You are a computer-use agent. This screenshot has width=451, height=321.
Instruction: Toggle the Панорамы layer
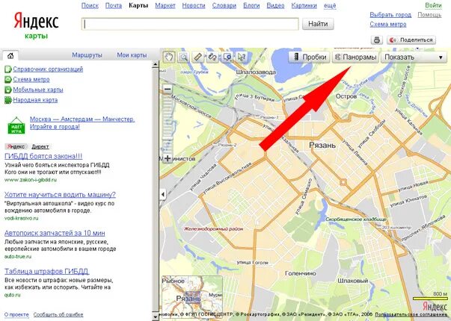[356, 57]
